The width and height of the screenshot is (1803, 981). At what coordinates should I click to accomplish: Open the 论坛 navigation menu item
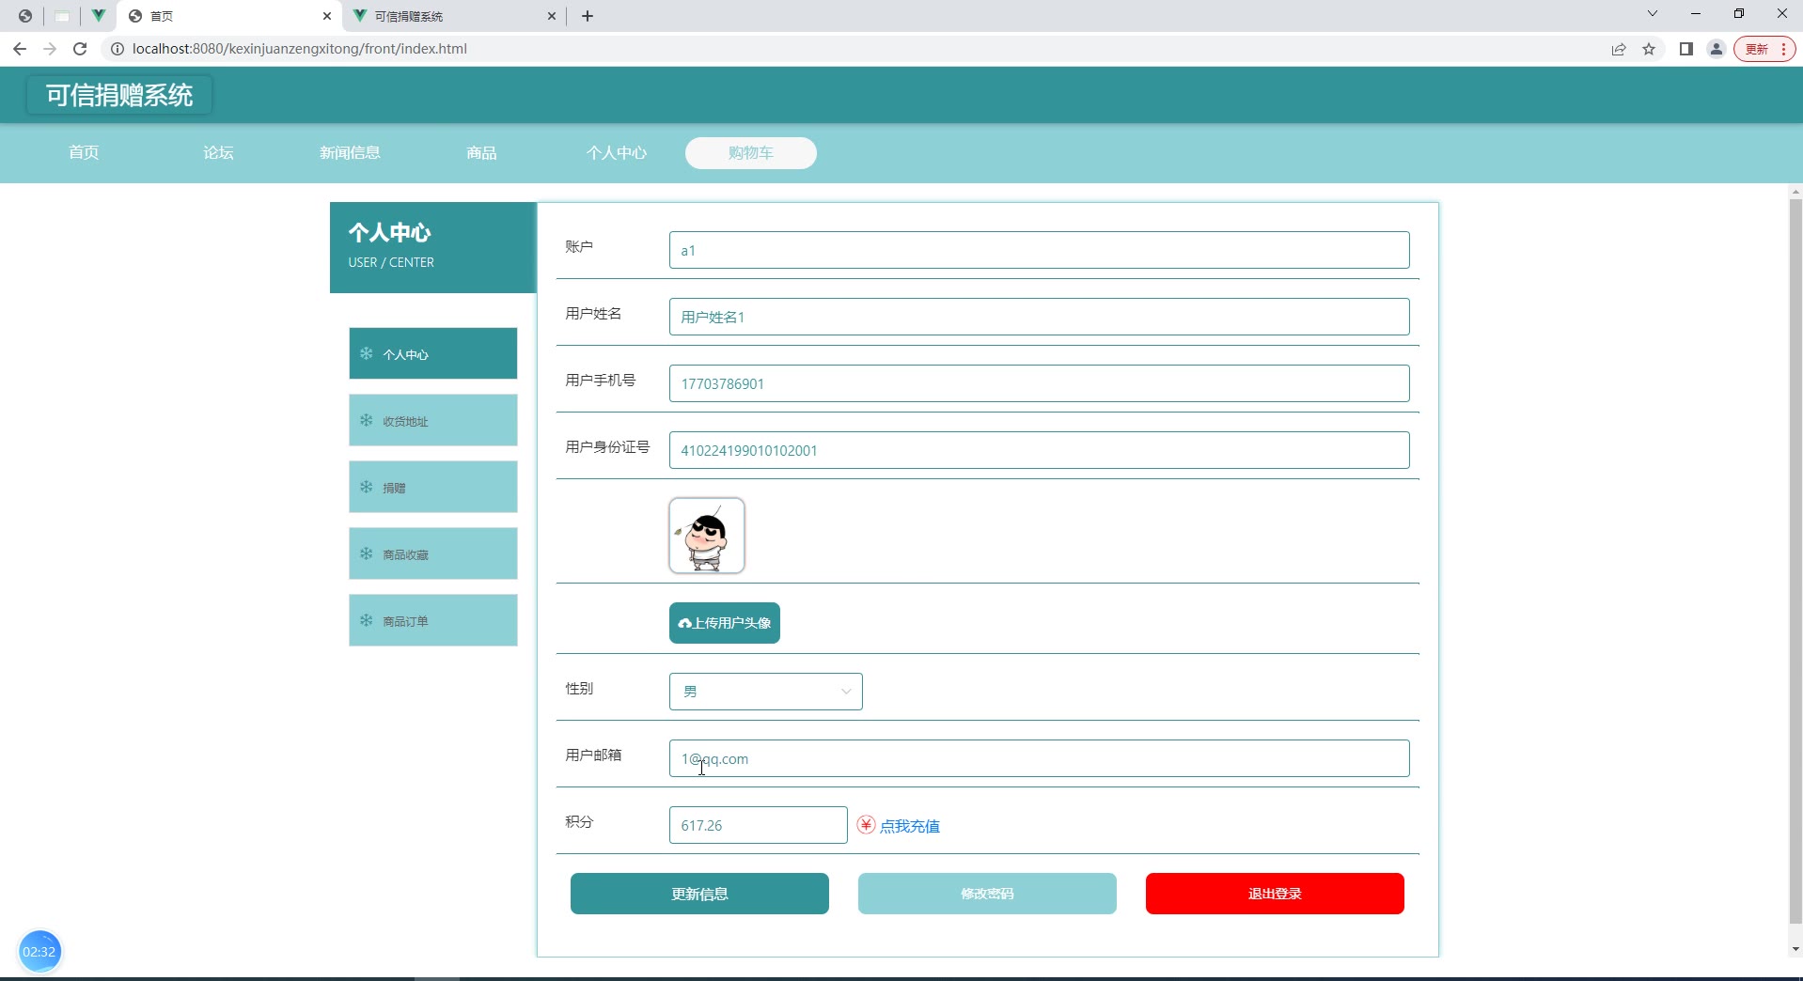(218, 152)
